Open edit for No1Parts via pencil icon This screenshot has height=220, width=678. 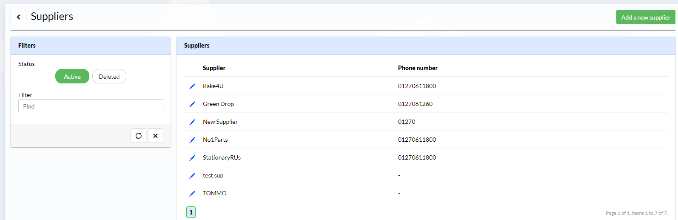click(192, 140)
